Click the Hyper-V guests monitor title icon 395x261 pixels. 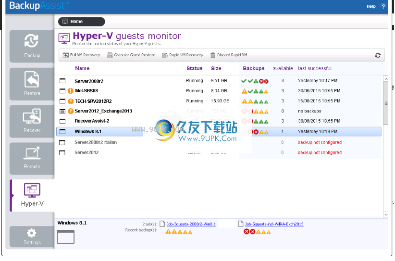[x=64, y=38]
